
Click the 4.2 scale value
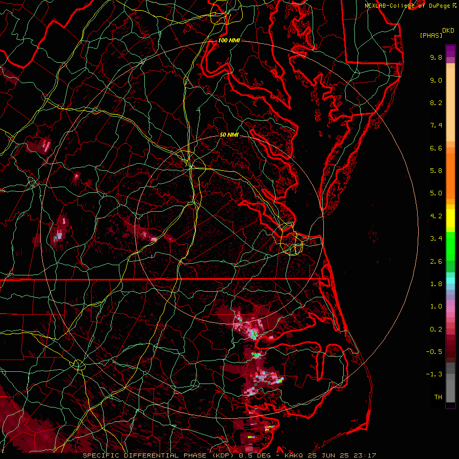tap(436, 216)
